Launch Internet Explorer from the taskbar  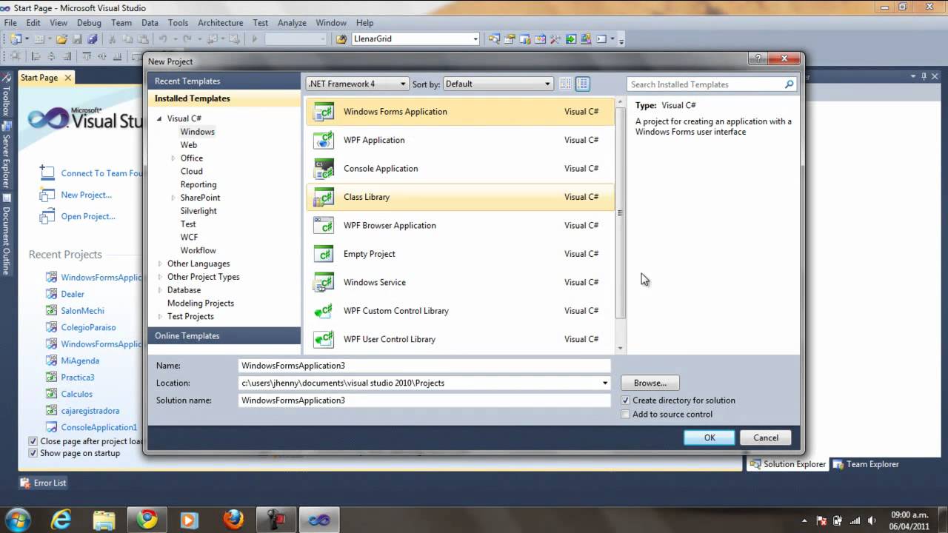(61, 520)
